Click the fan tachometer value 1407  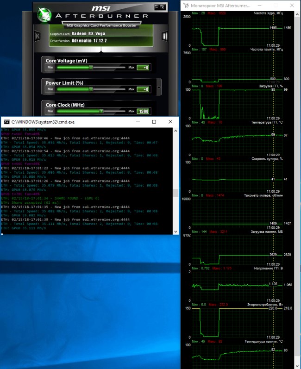click(288, 224)
